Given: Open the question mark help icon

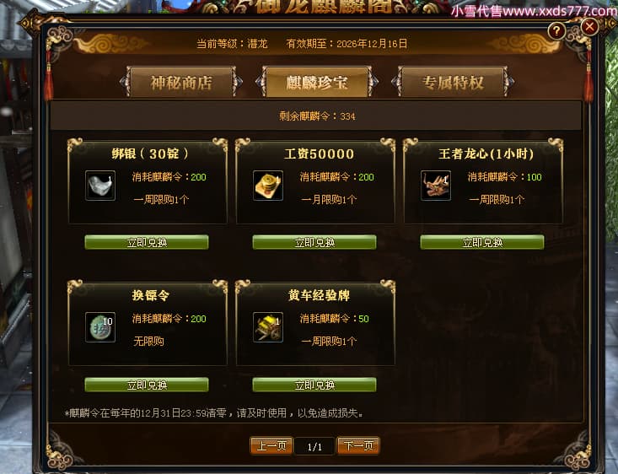Looking at the screenshot, I should coord(556,30).
